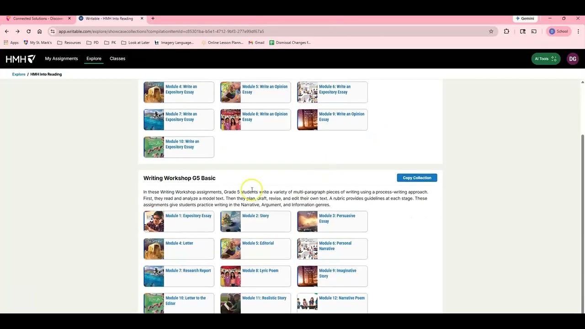This screenshot has width=585, height=329.
Task: Open Module 2: Story
Action: click(x=255, y=222)
